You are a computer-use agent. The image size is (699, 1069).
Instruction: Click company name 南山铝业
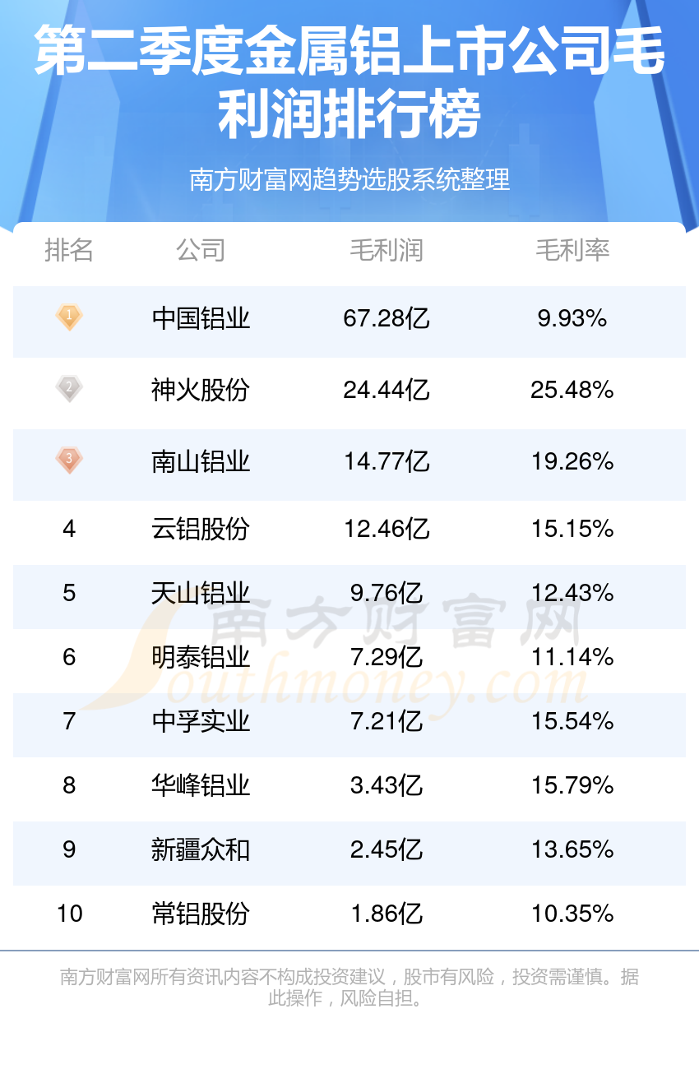tap(201, 461)
